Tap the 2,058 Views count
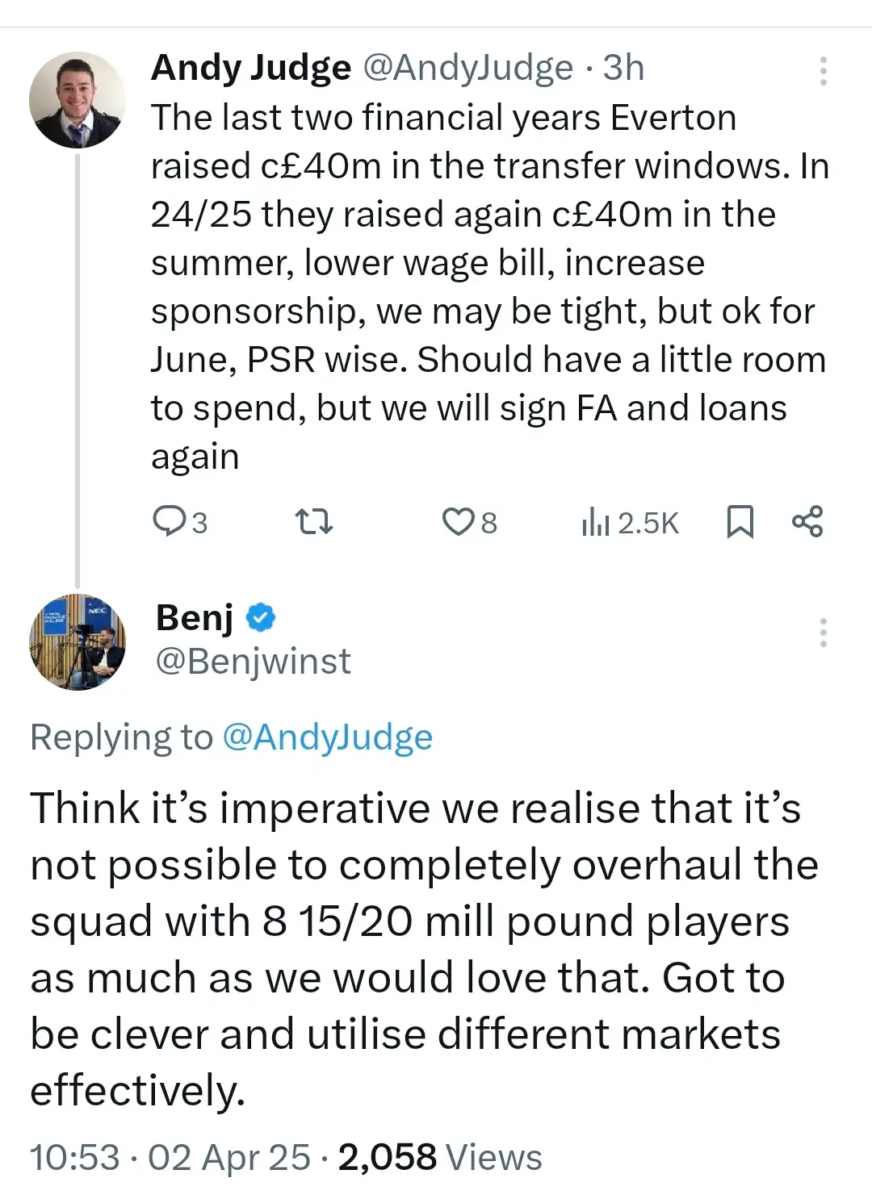 [440, 1157]
